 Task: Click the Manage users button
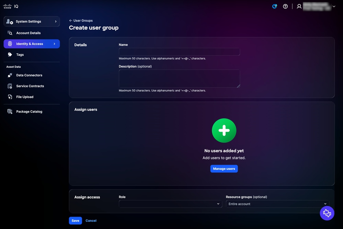point(224,169)
